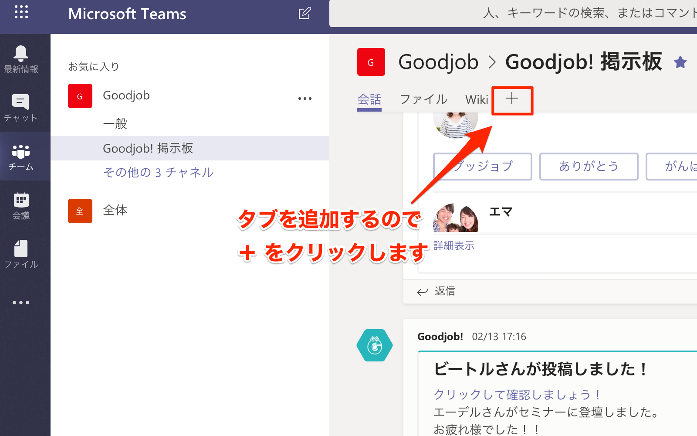Click the 返信 reply arrow
This screenshot has width=697, height=436.
422,292
